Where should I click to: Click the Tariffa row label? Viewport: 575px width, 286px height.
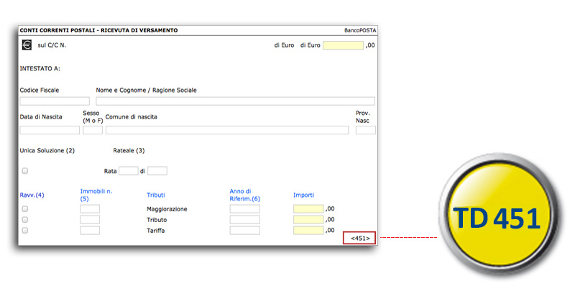[x=156, y=231]
